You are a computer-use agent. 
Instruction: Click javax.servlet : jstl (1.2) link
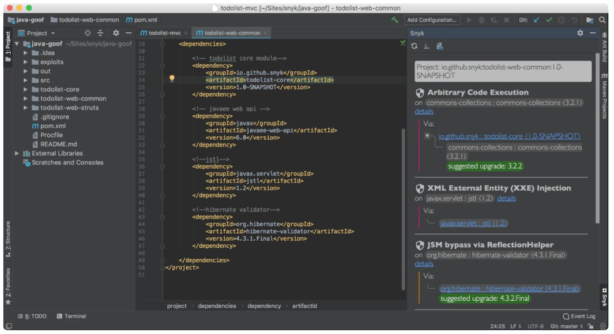(x=473, y=223)
